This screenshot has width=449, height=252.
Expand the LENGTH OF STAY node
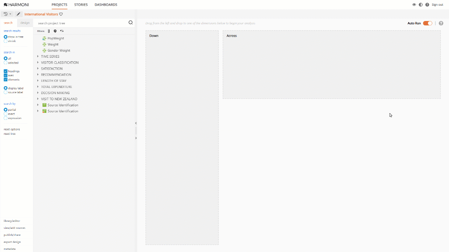38,80
